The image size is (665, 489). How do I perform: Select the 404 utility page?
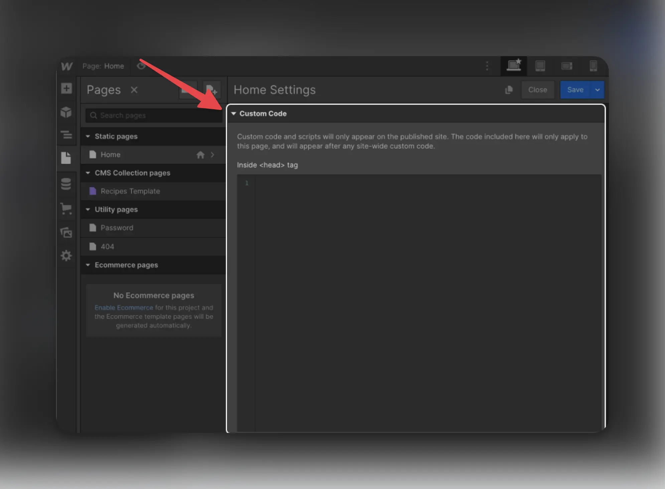pos(153,247)
